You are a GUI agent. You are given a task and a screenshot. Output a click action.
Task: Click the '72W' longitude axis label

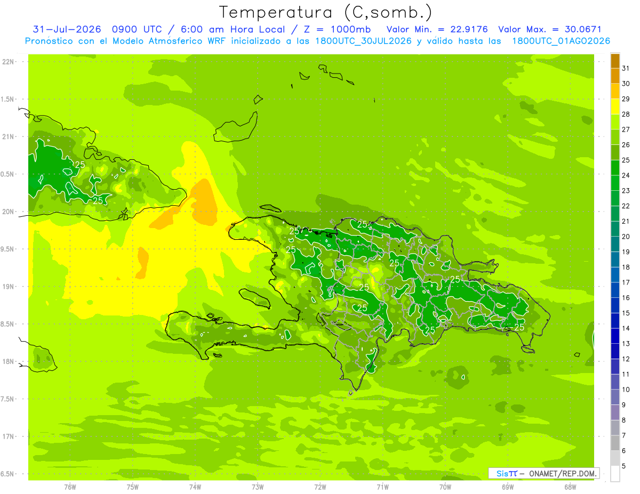320,488
